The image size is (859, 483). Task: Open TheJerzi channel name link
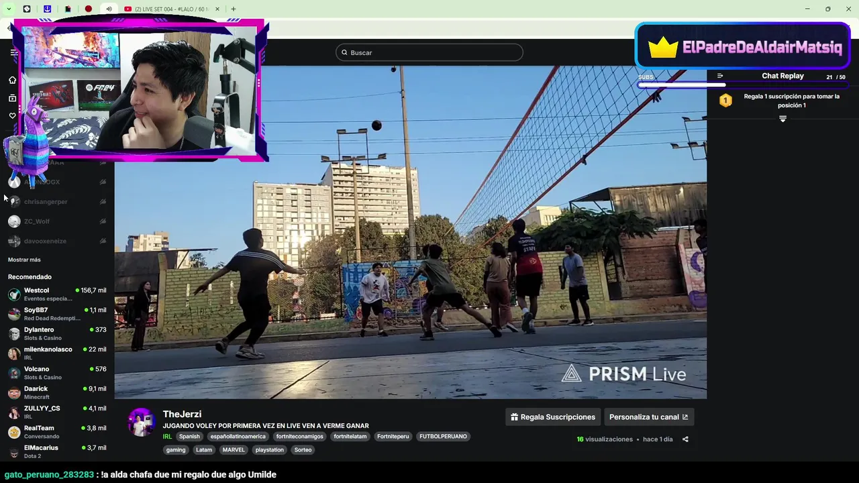pos(182,415)
